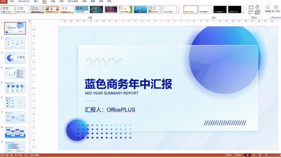
Task: Apply the first theme in the themes gallery
Action: pyautogui.click(x=8, y=9)
